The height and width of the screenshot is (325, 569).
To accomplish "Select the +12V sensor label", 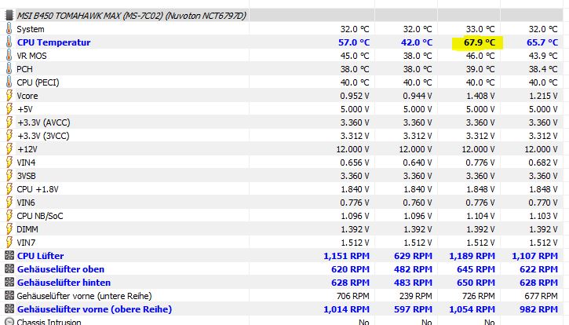I will click(27, 149).
